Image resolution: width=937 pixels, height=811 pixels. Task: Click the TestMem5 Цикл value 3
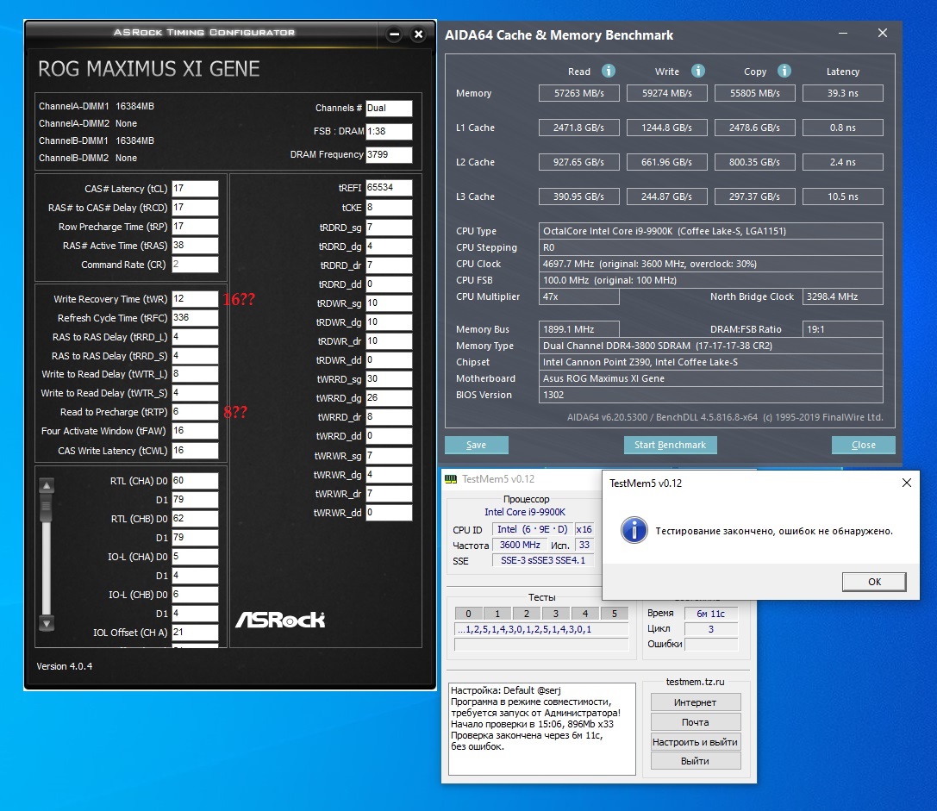(710, 629)
